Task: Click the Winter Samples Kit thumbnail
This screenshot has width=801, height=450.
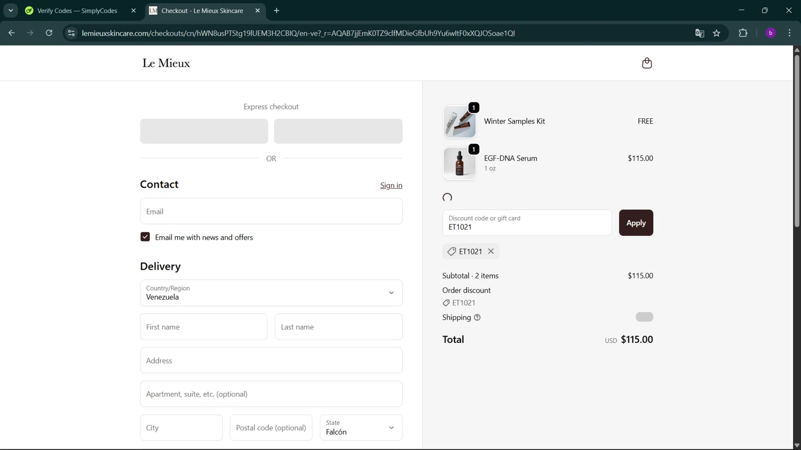Action: (x=460, y=122)
